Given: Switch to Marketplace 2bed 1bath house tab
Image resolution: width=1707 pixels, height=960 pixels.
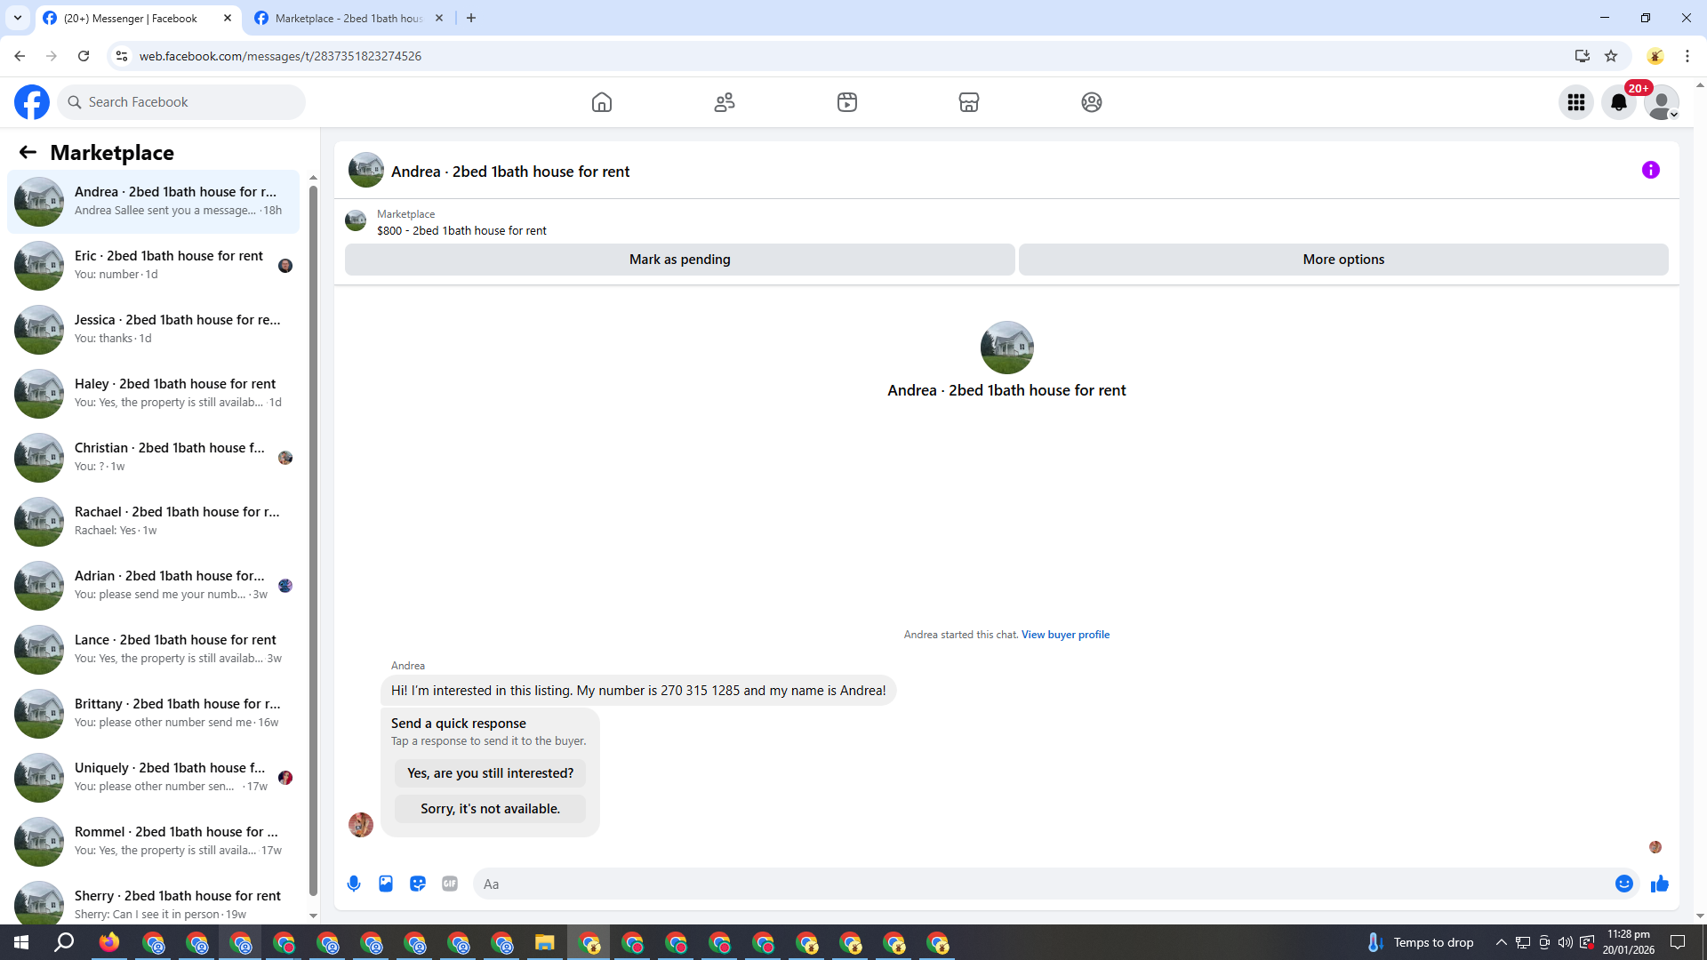Looking at the screenshot, I should (x=349, y=18).
